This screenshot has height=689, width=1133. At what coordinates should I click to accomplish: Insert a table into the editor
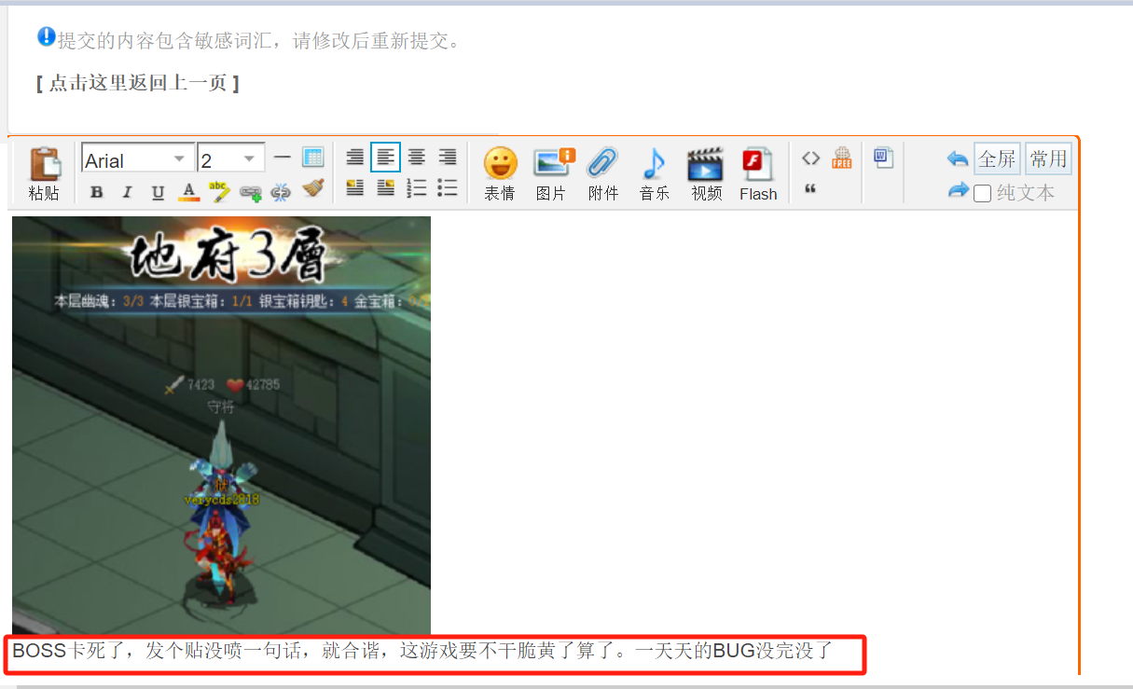(313, 158)
